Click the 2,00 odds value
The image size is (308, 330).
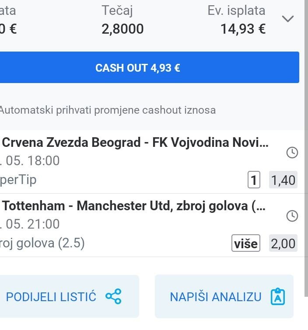click(283, 243)
